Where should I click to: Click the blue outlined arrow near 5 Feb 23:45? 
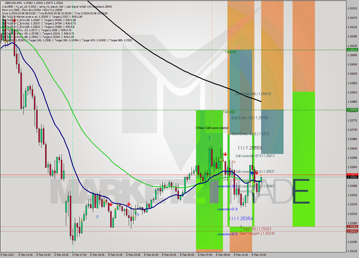(x=137, y=215)
